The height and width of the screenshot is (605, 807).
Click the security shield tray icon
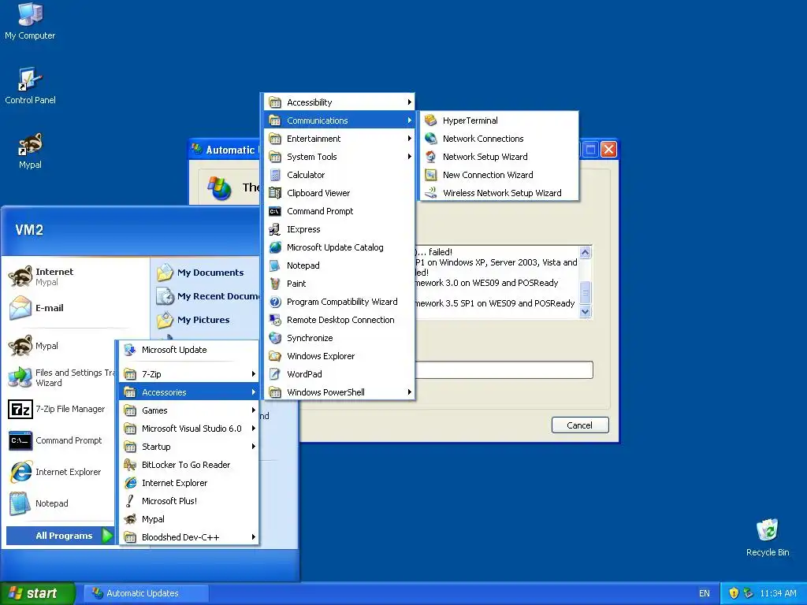(x=734, y=593)
